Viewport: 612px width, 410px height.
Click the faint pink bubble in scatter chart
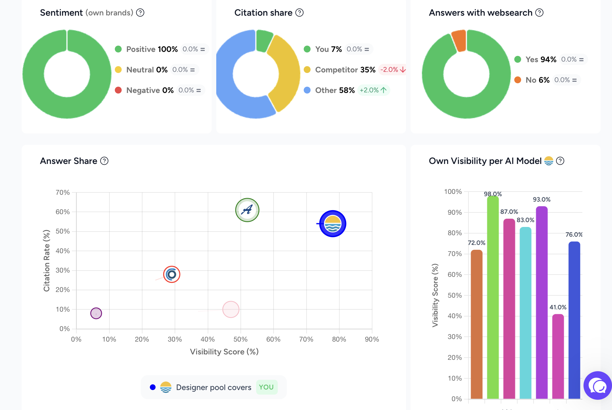231,309
